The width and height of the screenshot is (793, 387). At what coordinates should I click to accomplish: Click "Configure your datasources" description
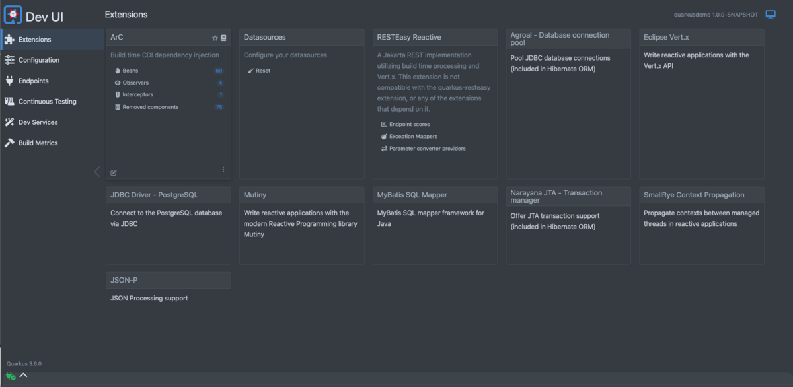click(x=285, y=55)
